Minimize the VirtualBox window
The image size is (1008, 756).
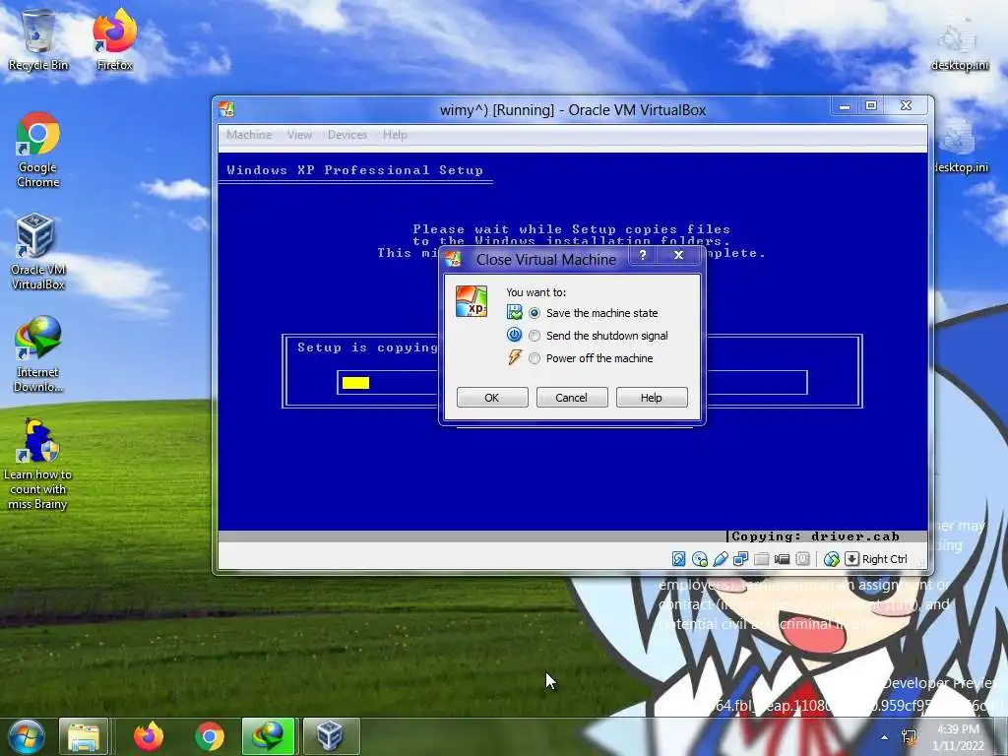tap(845, 106)
